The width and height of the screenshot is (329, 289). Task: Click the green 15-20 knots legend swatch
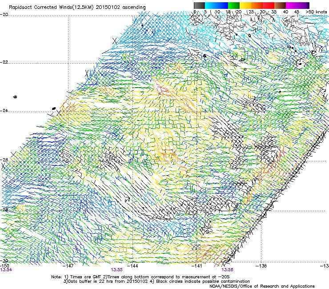234,5
